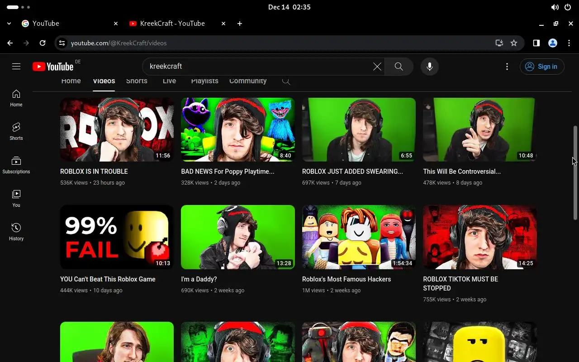Click the title ROBLOX TIKTOK MUST BE STOPPED
This screenshot has height=362, width=579.
[460, 284]
